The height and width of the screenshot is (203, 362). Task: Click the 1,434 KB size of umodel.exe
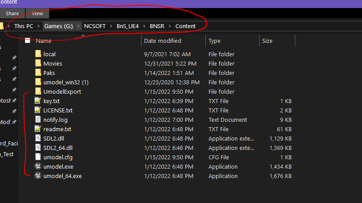(x=281, y=166)
